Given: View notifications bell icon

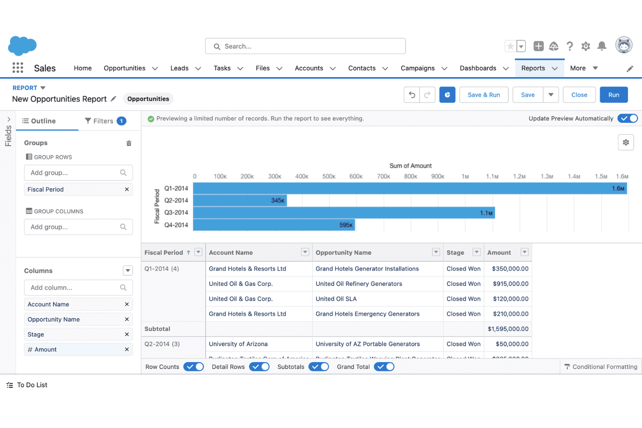Looking at the screenshot, I should click(x=602, y=46).
